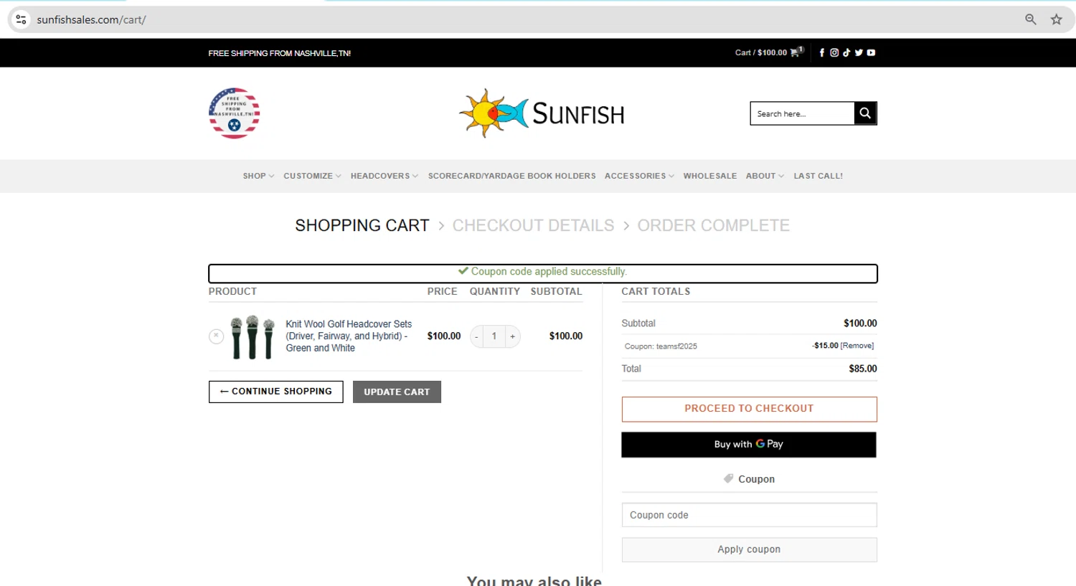Image resolution: width=1076 pixels, height=586 pixels.
Task: Click the Update Cart button
Action: pos(397,392)
